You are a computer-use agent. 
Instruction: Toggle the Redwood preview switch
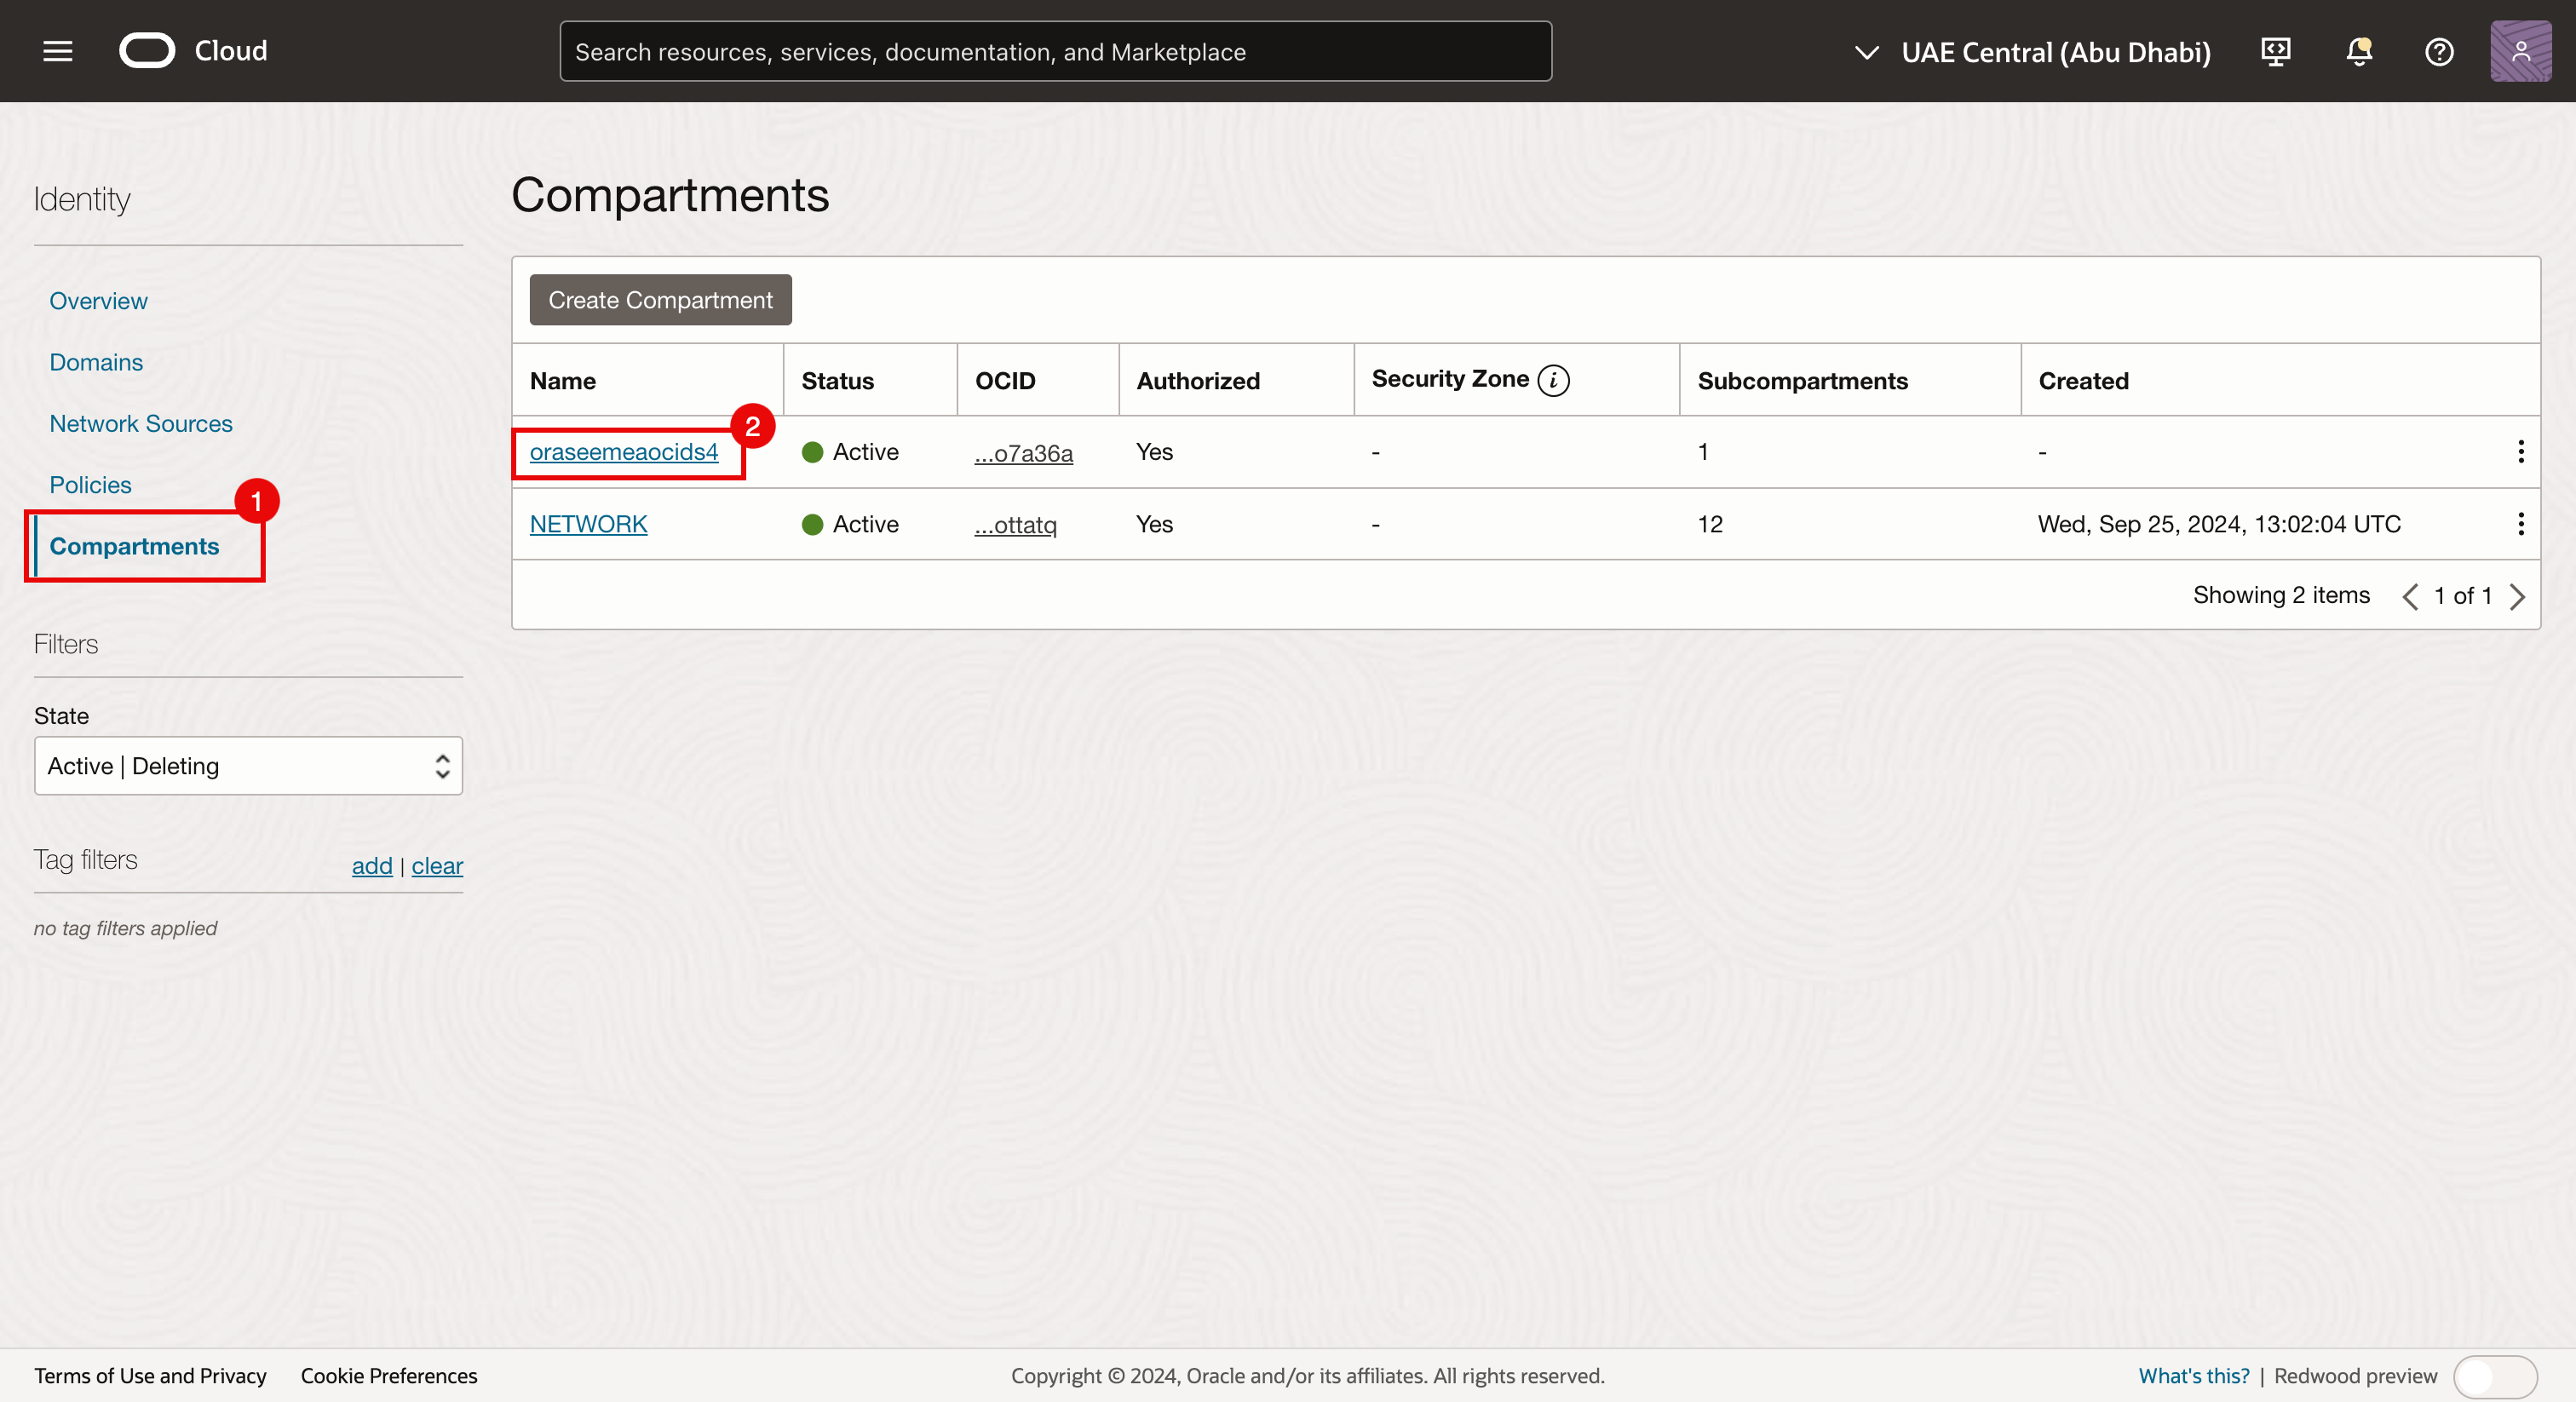pos(2494,1376)
